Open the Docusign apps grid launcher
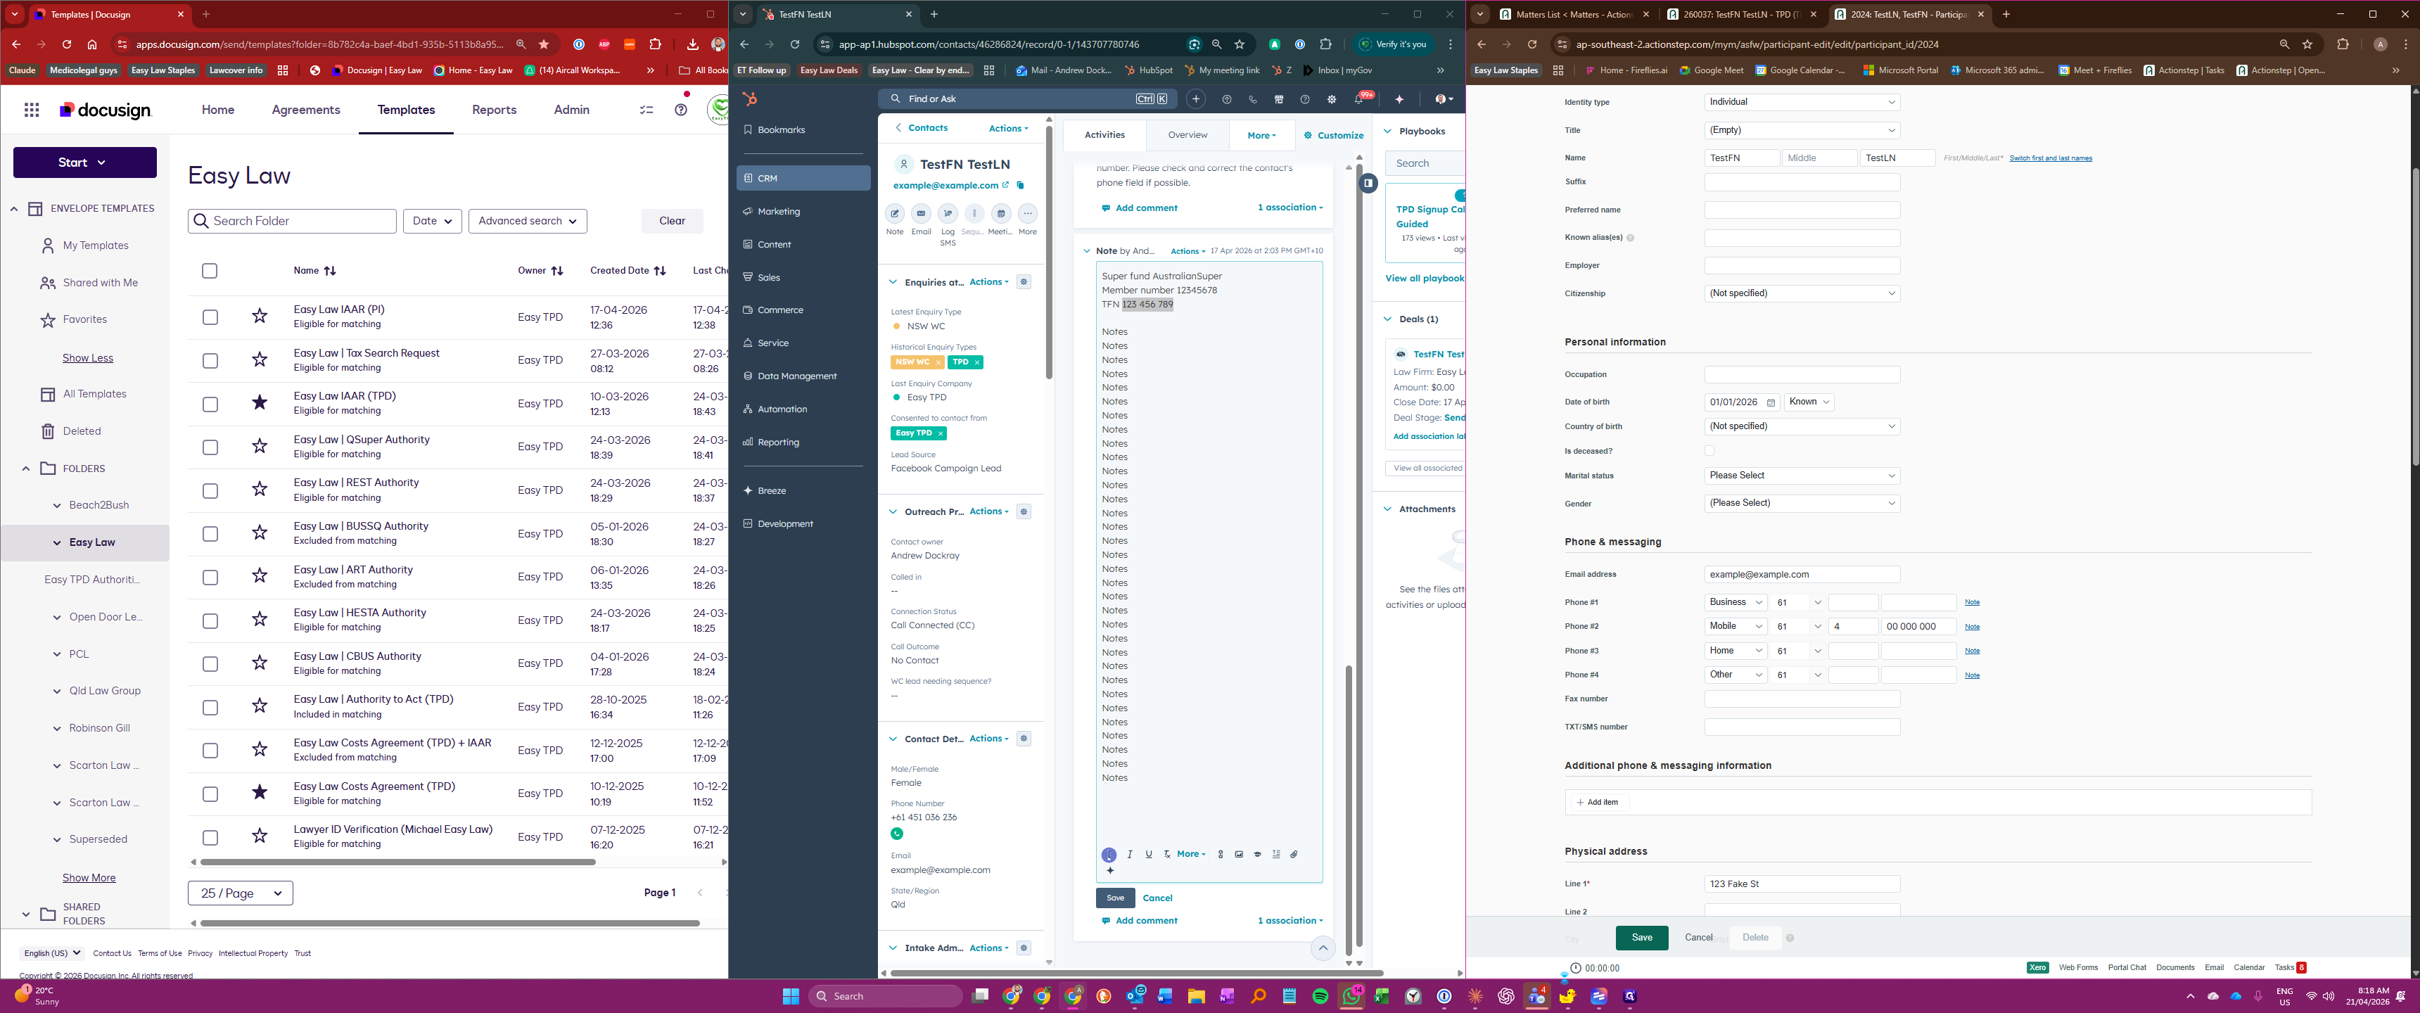 point(32,110)
